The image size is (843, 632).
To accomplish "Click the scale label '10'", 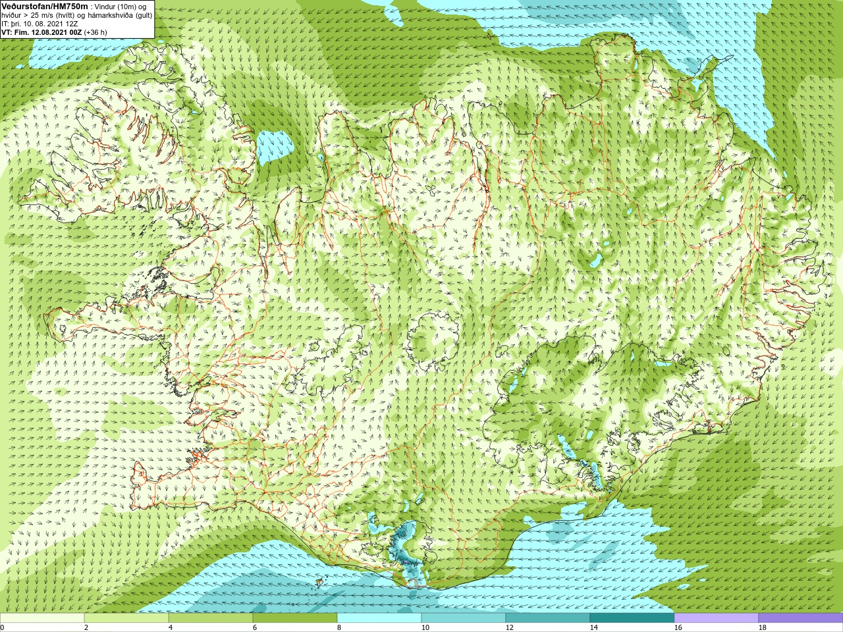I will 425,627.
